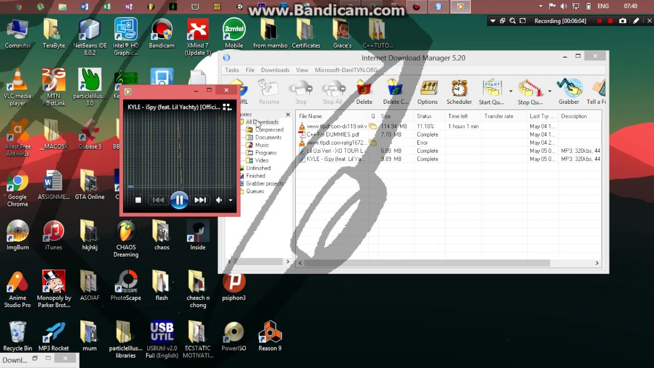Click the Error status of tfpdl ratig download
The image size is (654, 368).
pyautogui.click(x=422, y=143)
